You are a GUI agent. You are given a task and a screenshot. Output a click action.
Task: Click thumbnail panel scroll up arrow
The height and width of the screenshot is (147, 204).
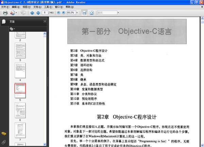pos(45,34)
